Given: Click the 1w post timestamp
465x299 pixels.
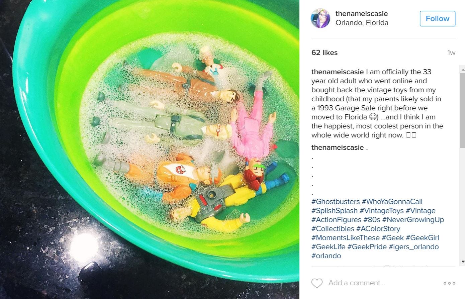Looking at the screenshot, I should [451, 53].
